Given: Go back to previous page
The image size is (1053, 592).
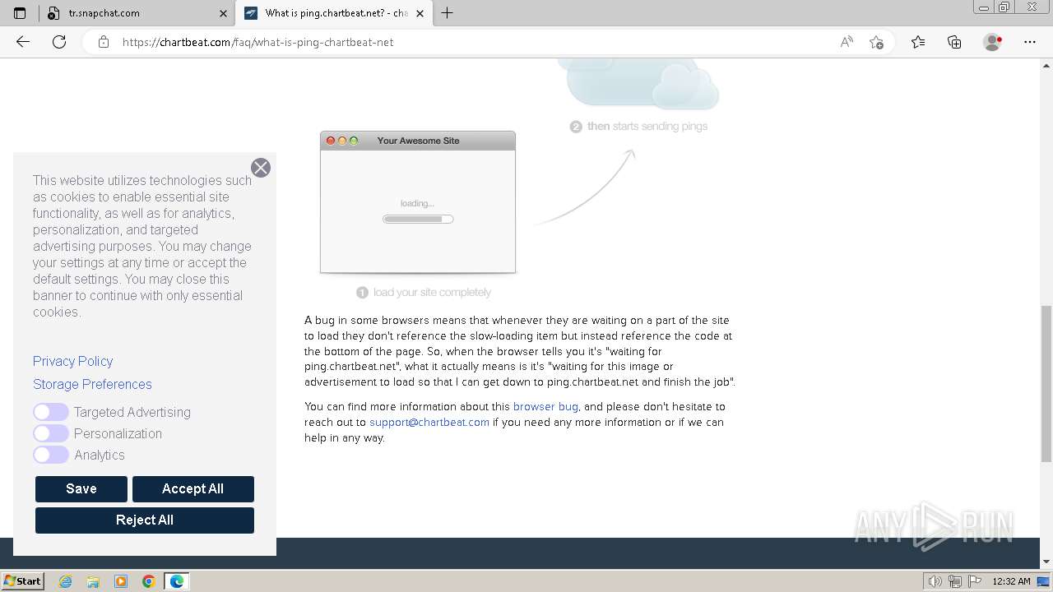Looking at the screenshot, I should tap(23, 42).
